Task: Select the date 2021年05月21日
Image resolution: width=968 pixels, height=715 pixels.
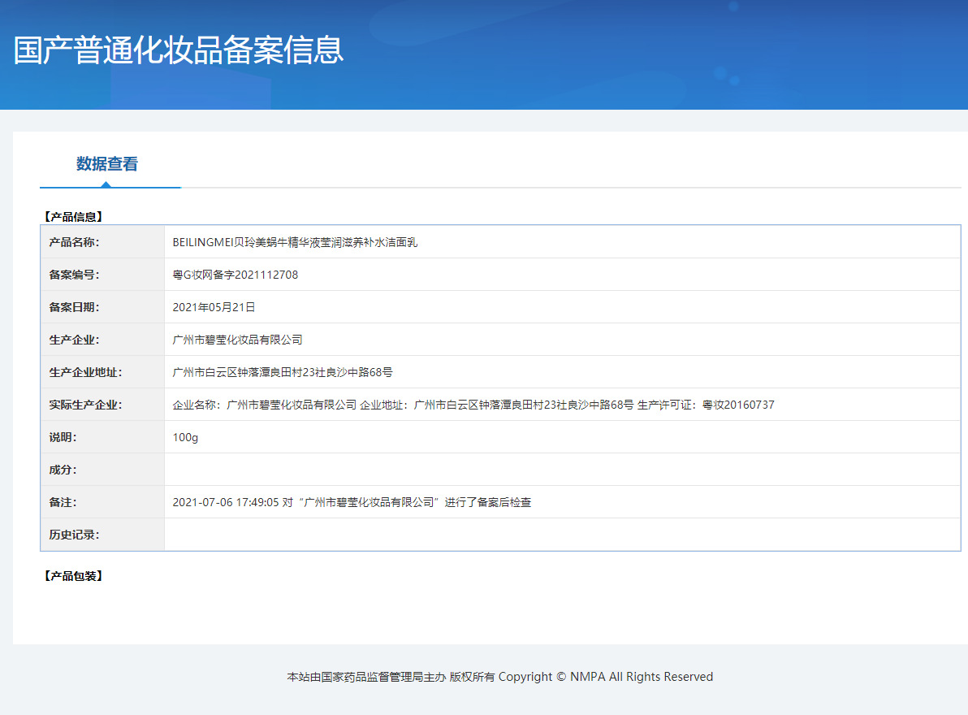Action: click(214, 307)
